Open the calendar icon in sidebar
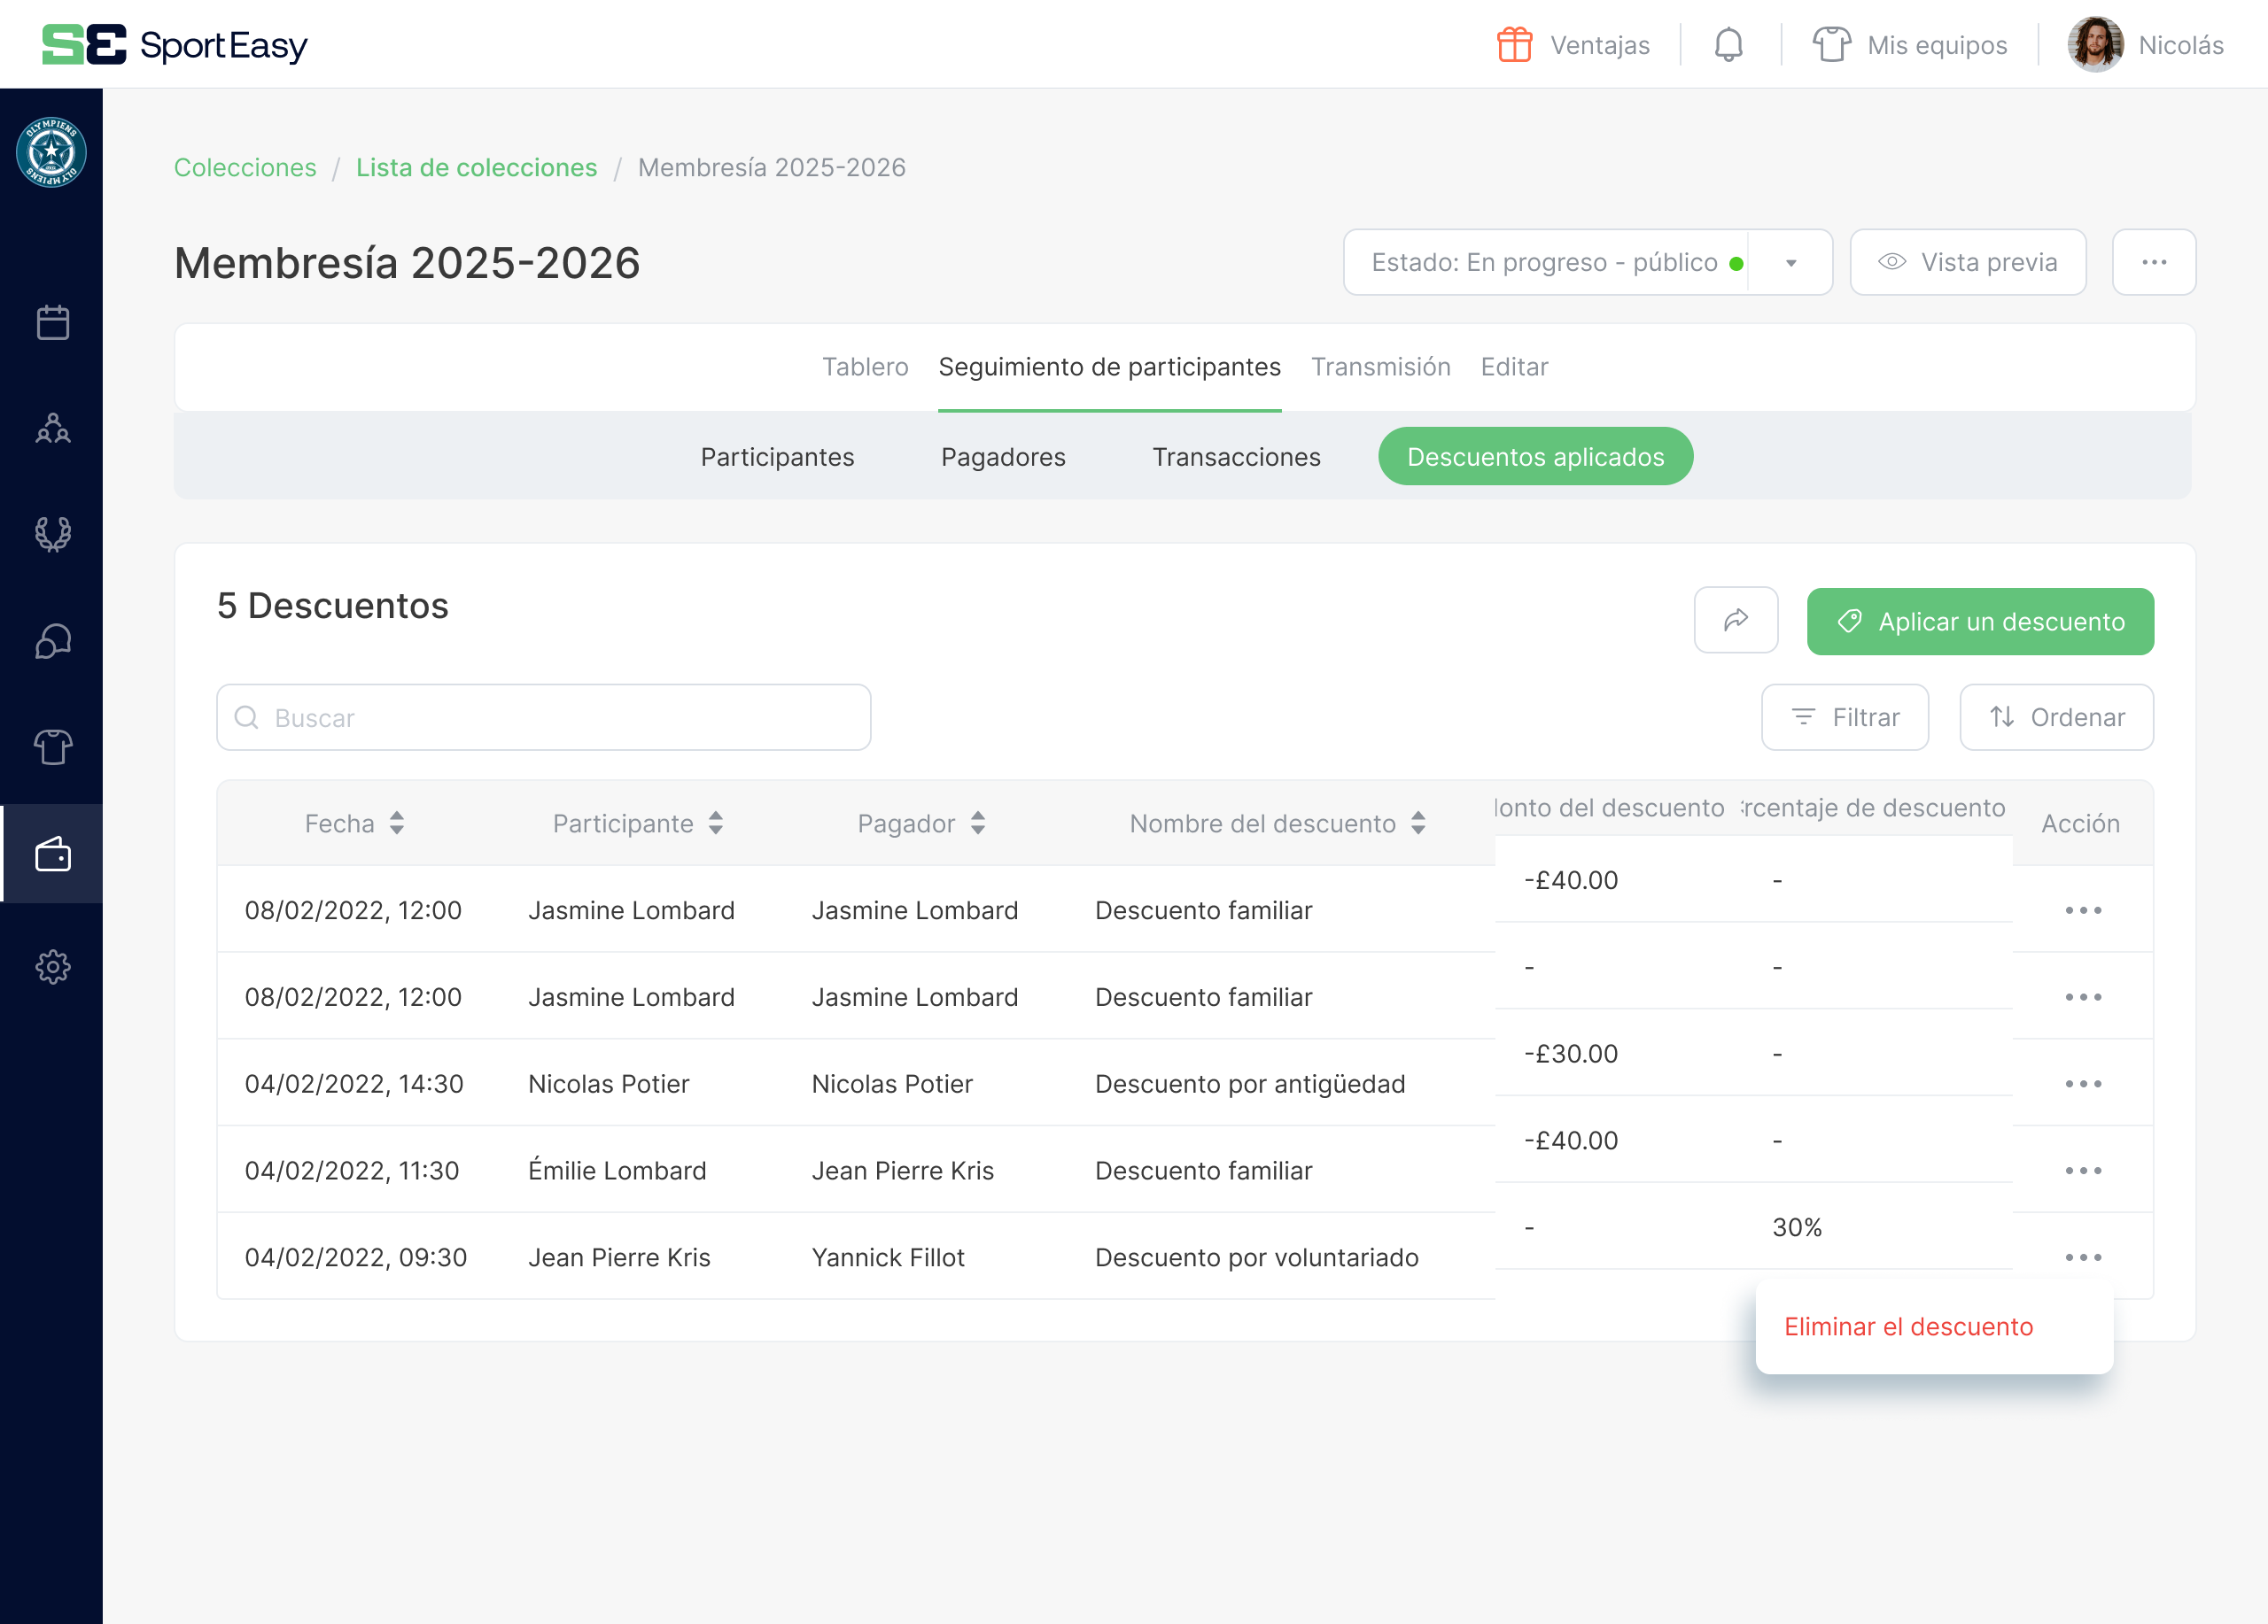2268x1624 pixels. pos(52,321)
